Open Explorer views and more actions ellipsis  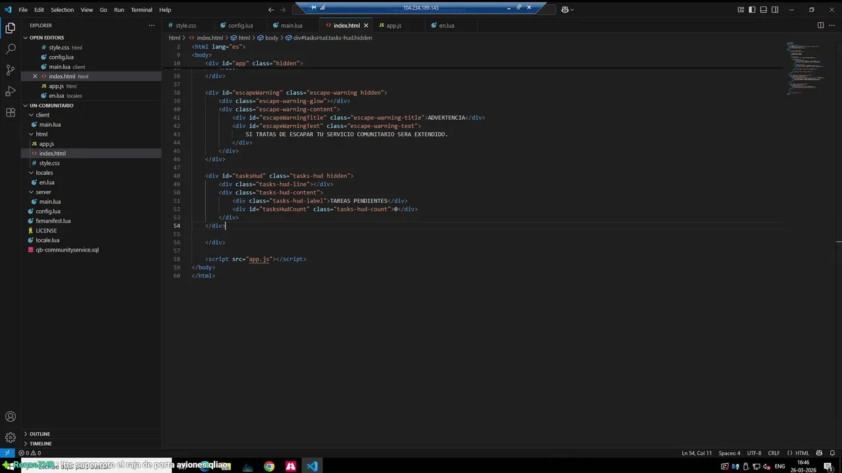(151, 26)
